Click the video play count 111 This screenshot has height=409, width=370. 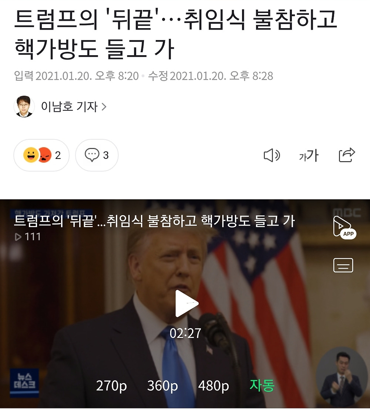click(28, 237)
